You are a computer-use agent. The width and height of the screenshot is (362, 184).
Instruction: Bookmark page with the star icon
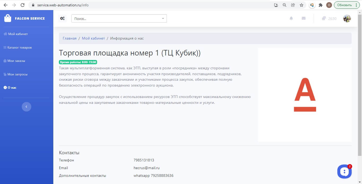[302, 5]
